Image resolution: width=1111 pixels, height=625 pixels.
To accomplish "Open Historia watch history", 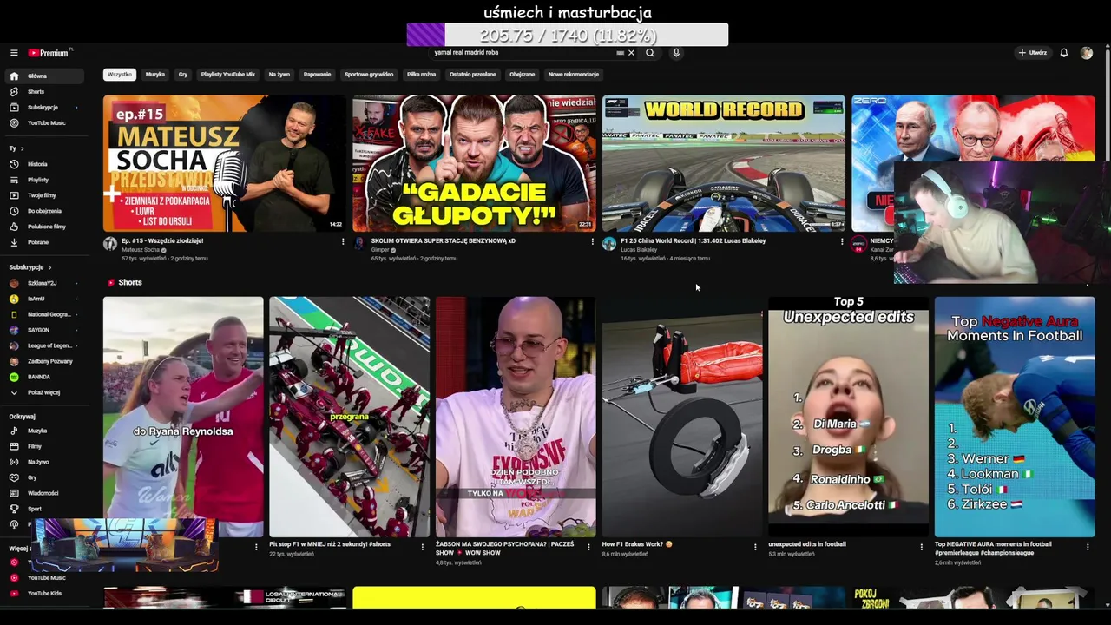I will [x=43, y=164].
